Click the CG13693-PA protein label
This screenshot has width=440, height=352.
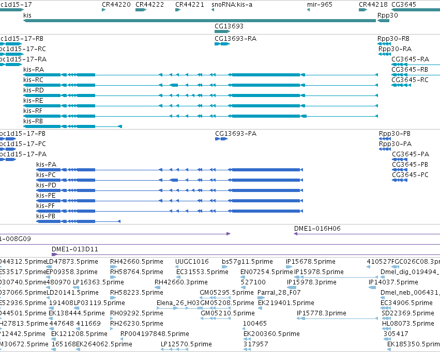click(236, 133)
